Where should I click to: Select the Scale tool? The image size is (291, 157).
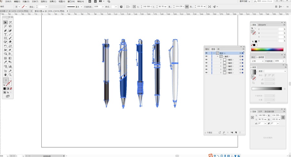tap(10, 46)
